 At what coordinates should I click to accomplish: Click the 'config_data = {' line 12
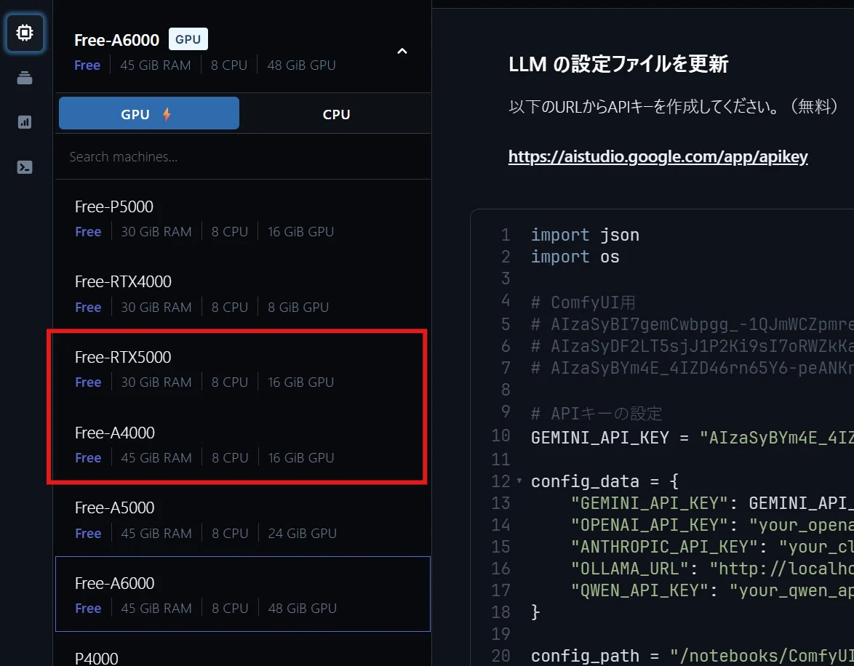[604, 481]
